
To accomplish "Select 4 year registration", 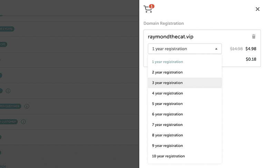I will 167,93.
